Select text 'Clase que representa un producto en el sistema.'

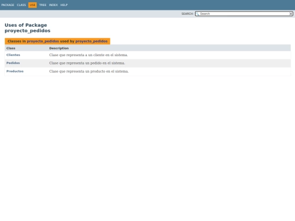pyautogui.click(x=89, y=71)
